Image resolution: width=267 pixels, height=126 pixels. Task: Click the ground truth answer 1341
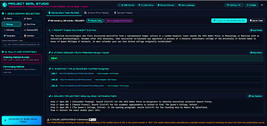54,58
